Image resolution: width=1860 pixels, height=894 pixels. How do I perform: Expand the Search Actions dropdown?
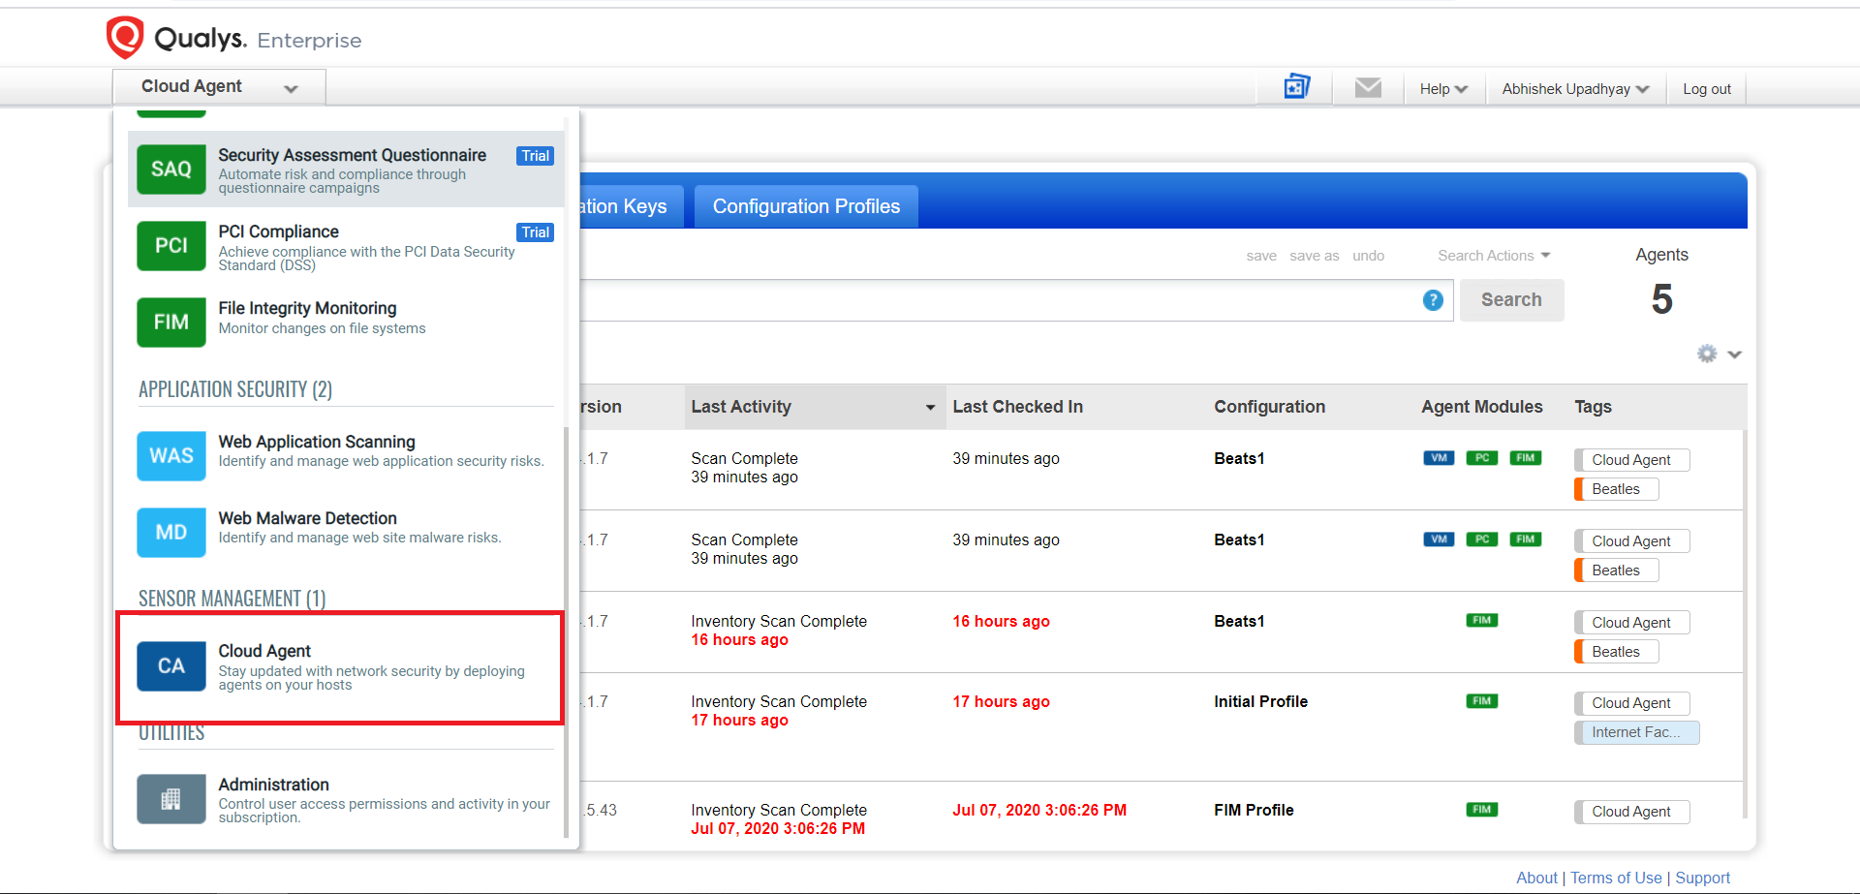(x=1494, y=256)
